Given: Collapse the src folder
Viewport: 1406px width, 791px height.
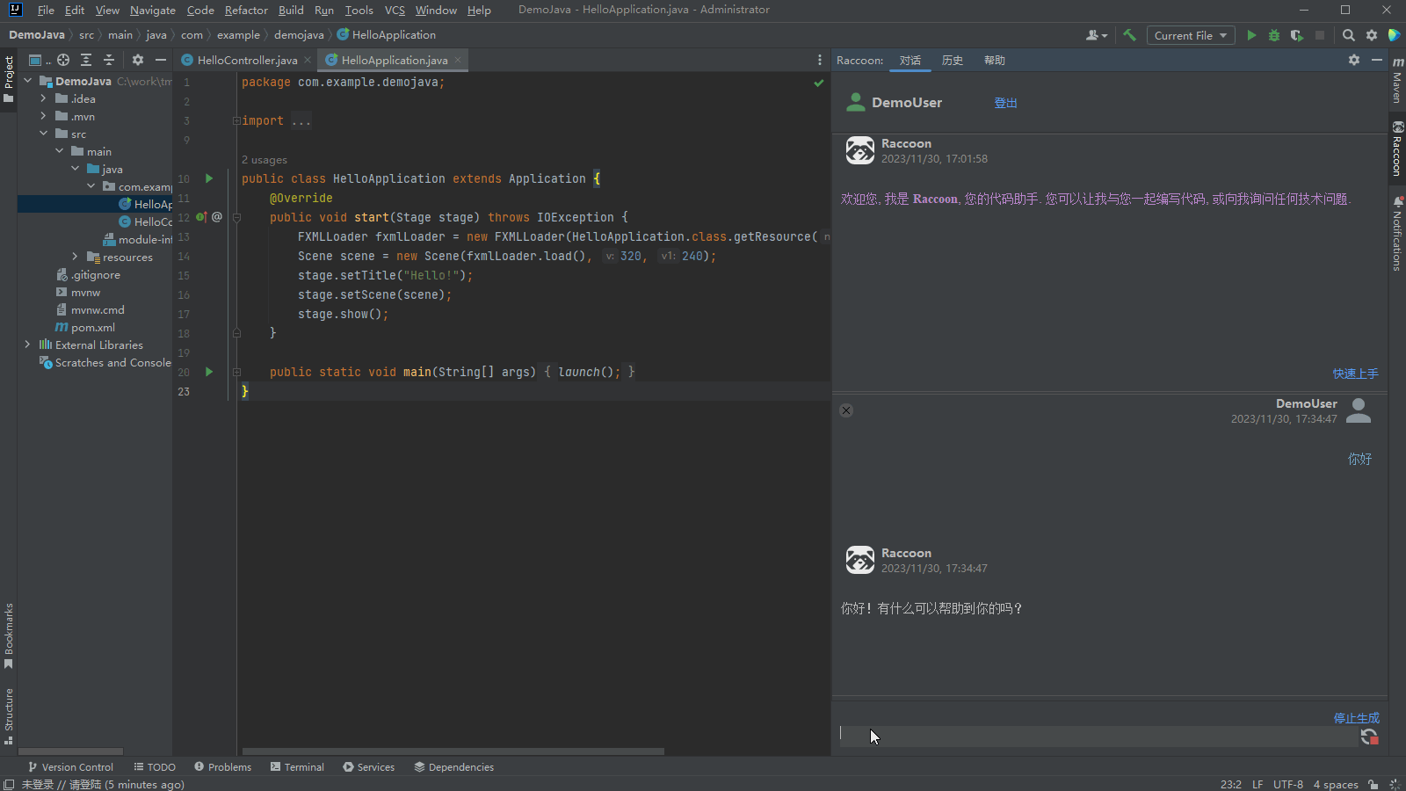Looking at the screenshot, I should click(43, 134).
